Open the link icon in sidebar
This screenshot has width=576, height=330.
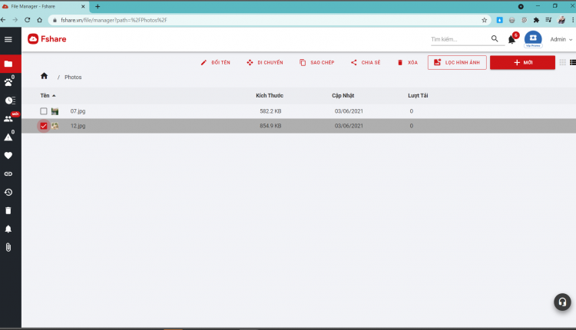click(8, 173)
